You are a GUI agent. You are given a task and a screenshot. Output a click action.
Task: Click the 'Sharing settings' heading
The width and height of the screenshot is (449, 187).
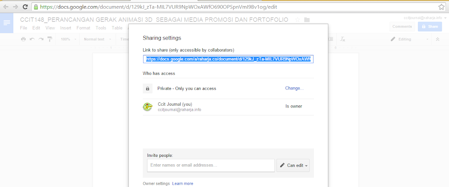[x=162, y=38]
